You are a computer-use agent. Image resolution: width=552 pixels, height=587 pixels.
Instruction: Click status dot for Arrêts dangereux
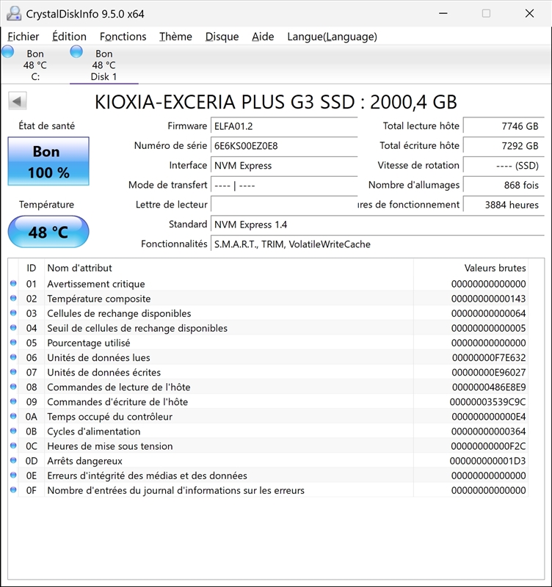tap(13, 461)
